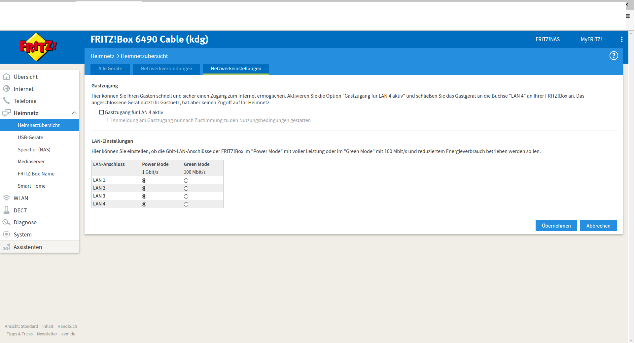Click the System icon
Screen dimensions: 635x343
coord(6,234)
